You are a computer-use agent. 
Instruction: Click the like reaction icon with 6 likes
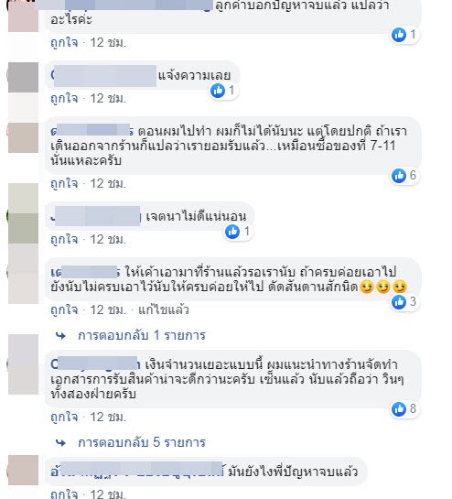point(399,176)
